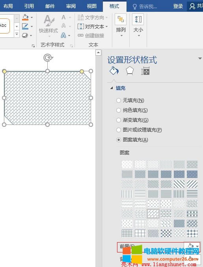Click the share person icon
This screenshot has height=267, width=203.
(192, 6)
